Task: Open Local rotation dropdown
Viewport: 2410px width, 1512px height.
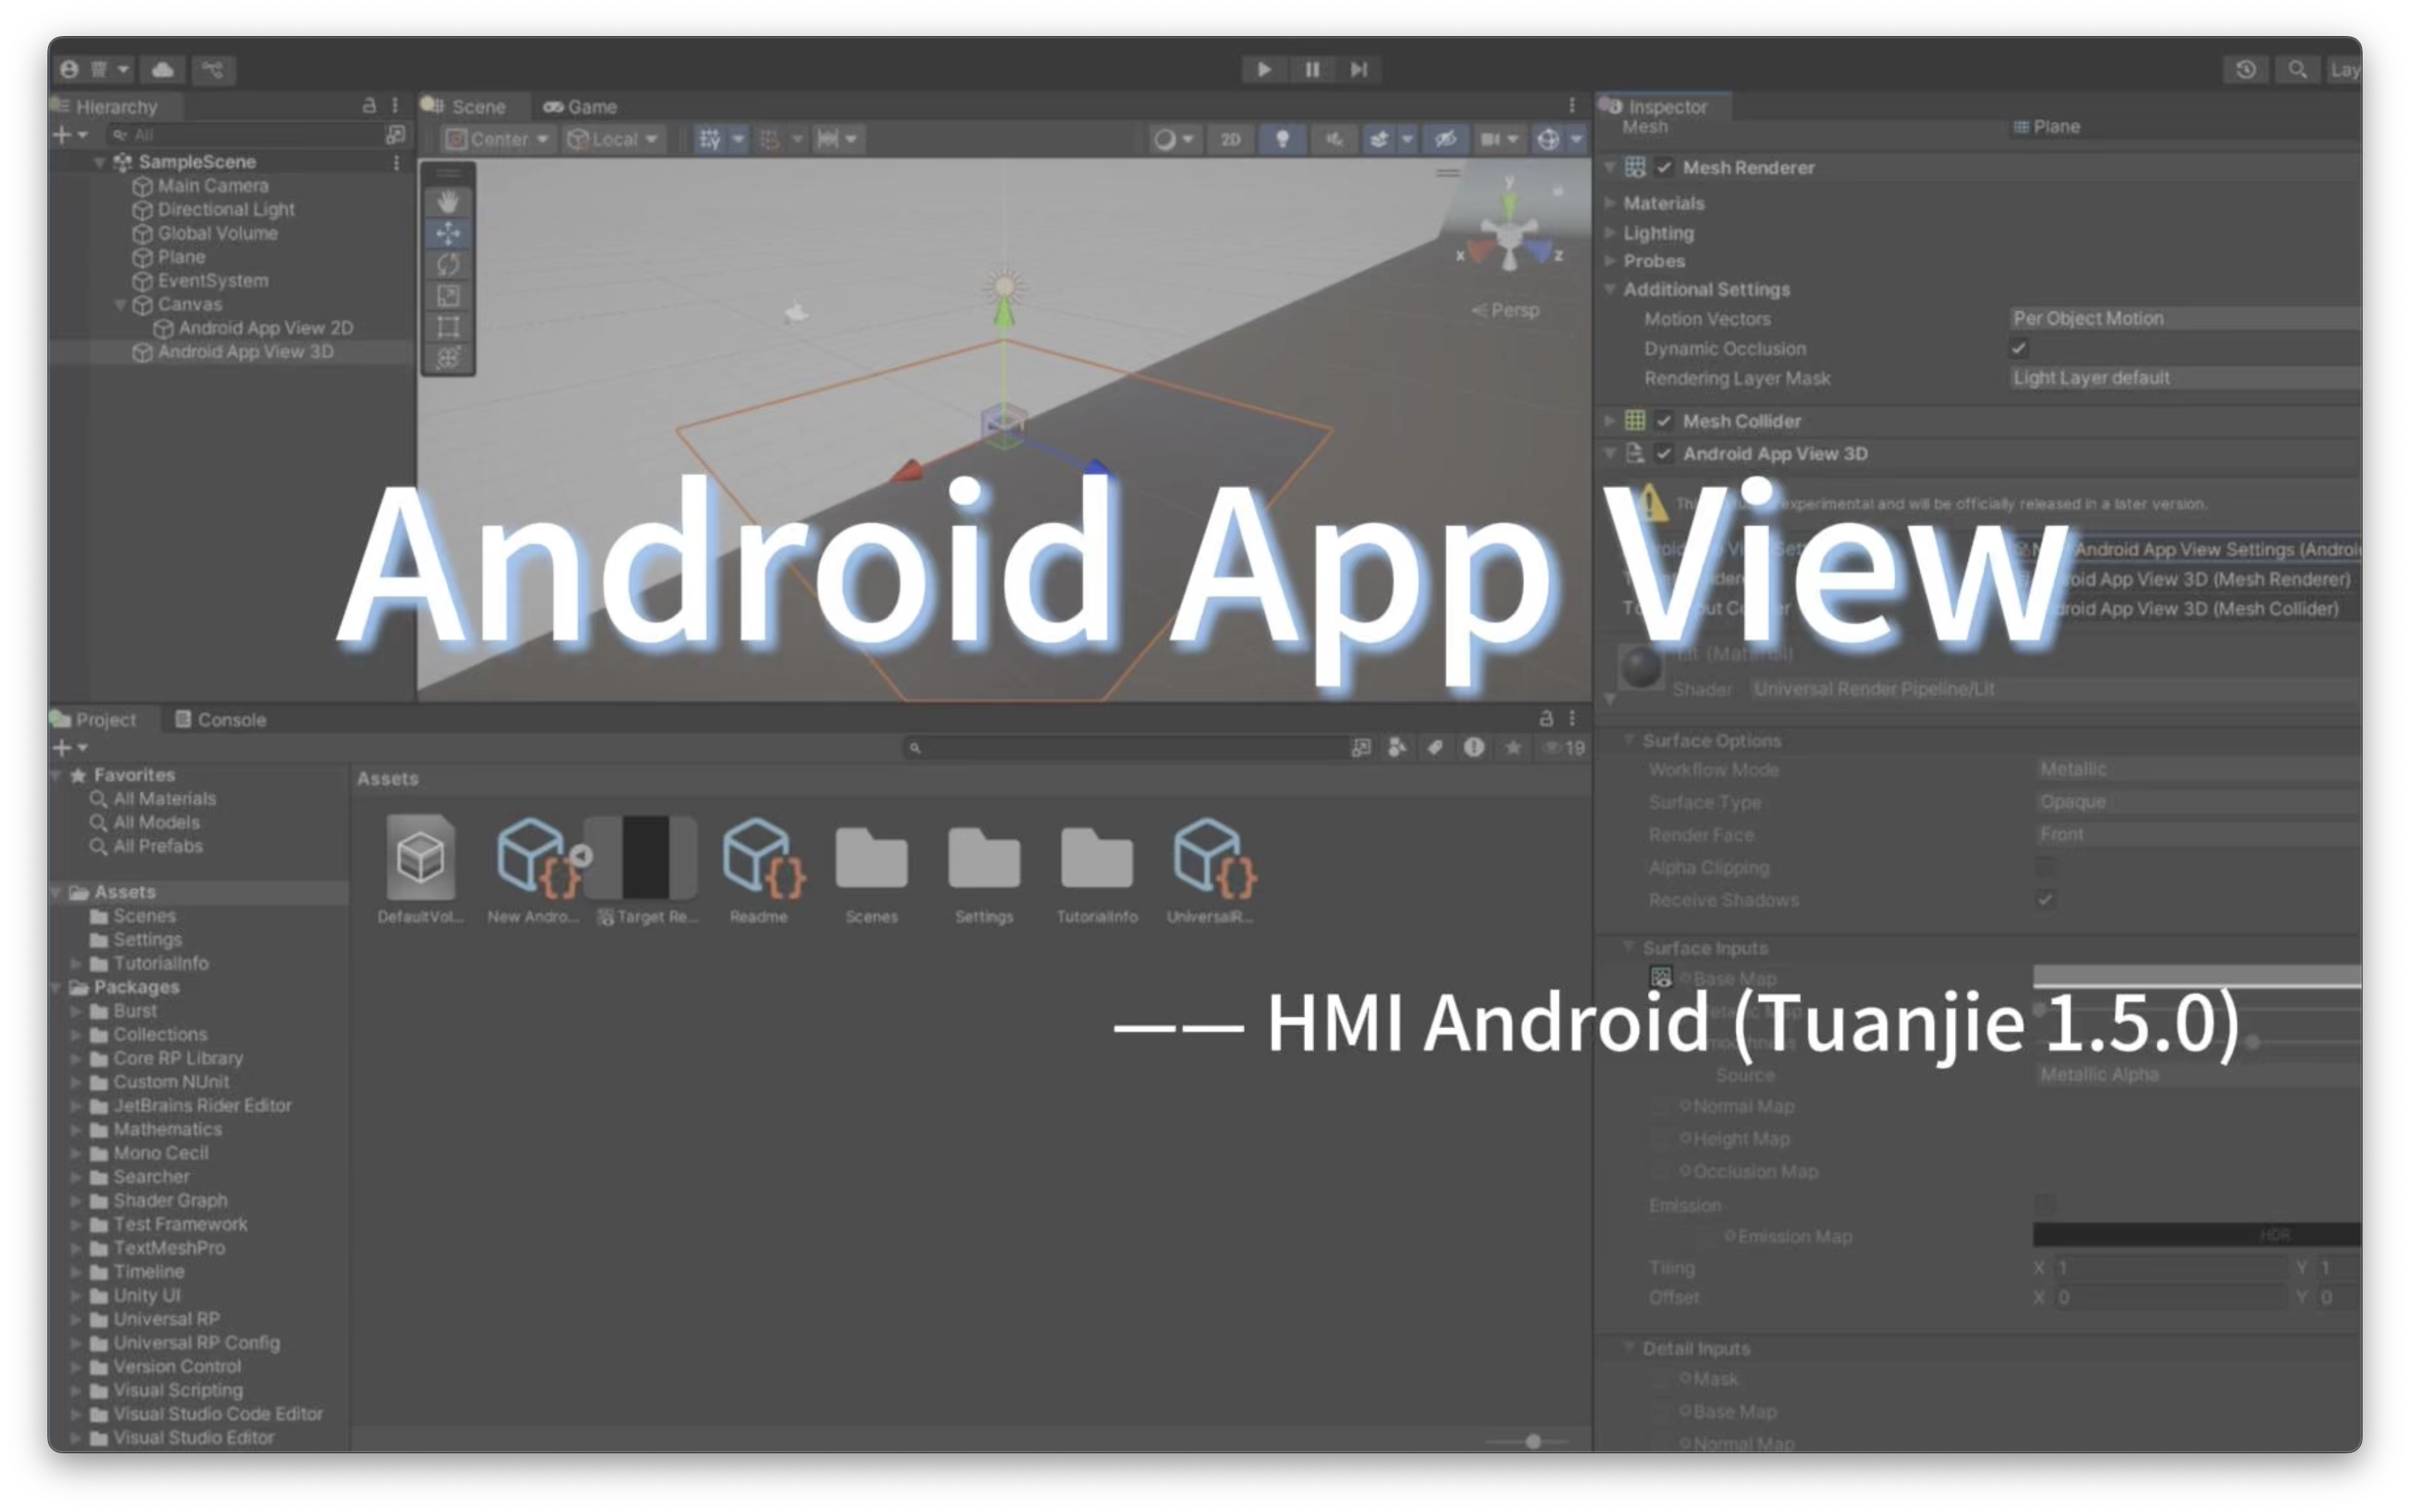Action: 612,139
